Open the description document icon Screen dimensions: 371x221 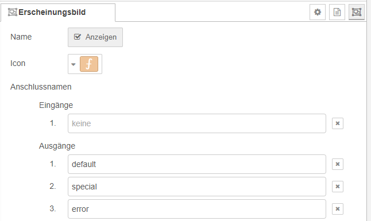click(x=337, y=12)
